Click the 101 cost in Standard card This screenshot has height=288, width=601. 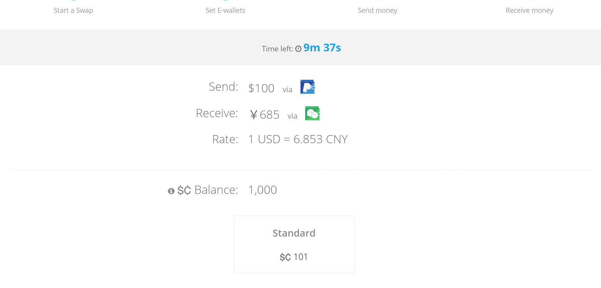click(301, 257)
